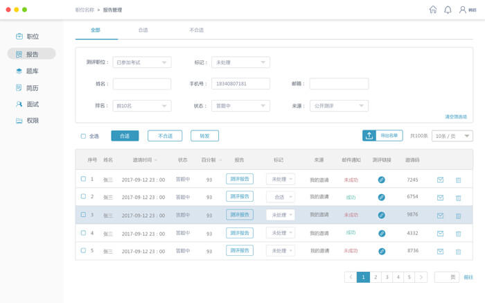Send mail for invitation code 9876

pyautogui.click(x=440, y=216)
